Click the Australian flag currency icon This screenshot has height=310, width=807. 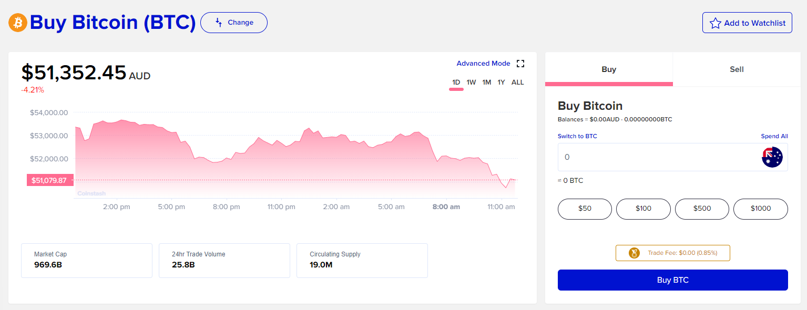[x=772, y=157]
